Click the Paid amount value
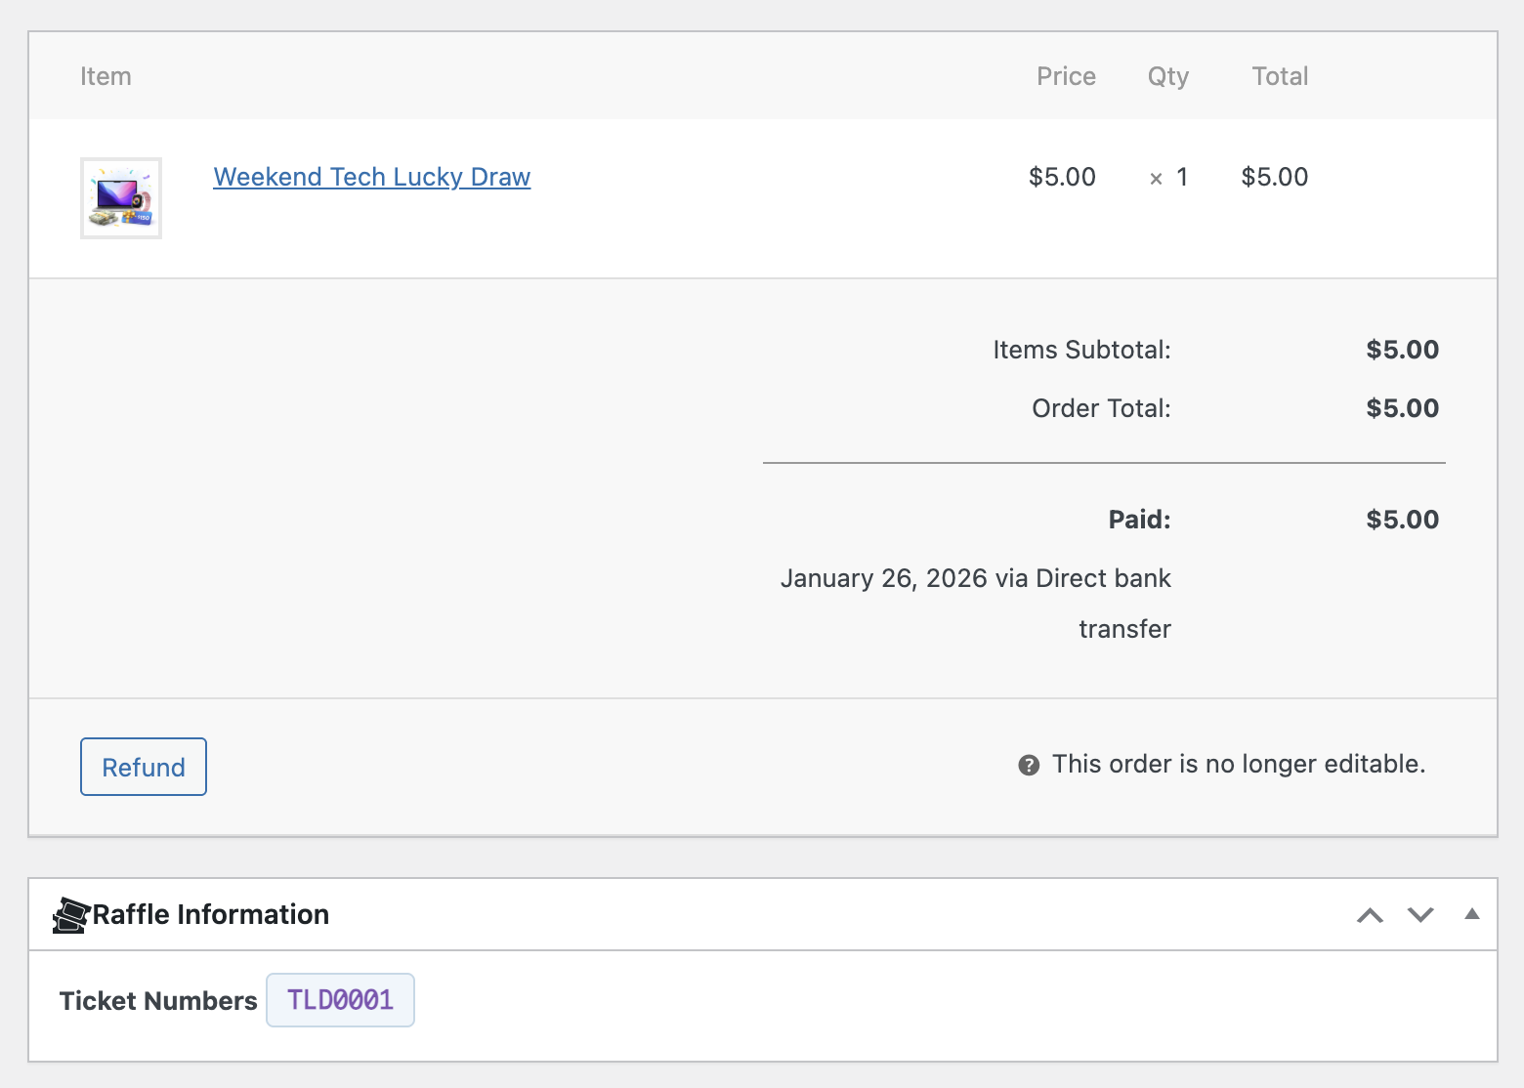Screen dimensions: 1524x1088 coord(1402,520)
